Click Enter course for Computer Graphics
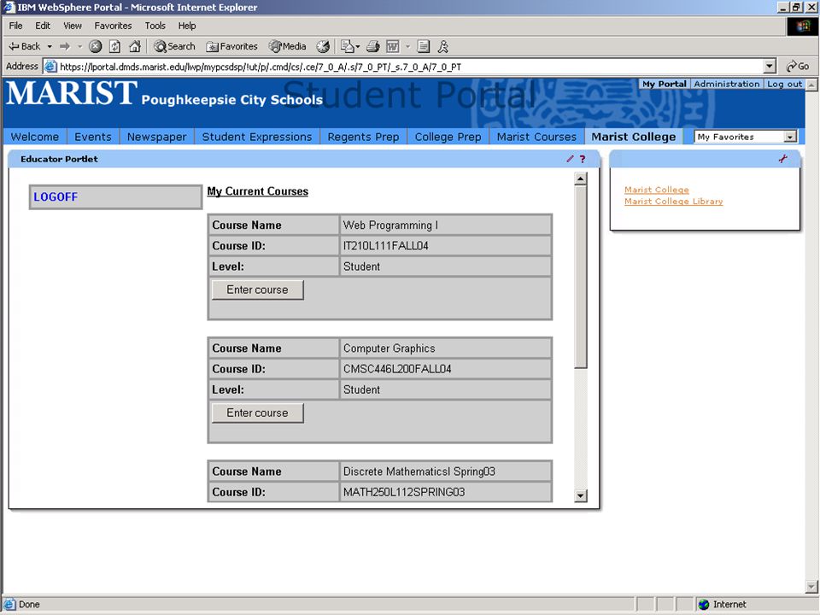The height and width of the screenshot is (615, 820). (x=257, y=413)
